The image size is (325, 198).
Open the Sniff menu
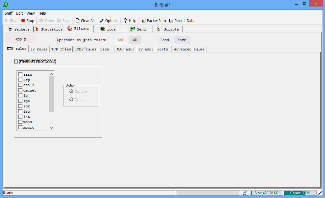pyautogui.click(x=8, y=13)
